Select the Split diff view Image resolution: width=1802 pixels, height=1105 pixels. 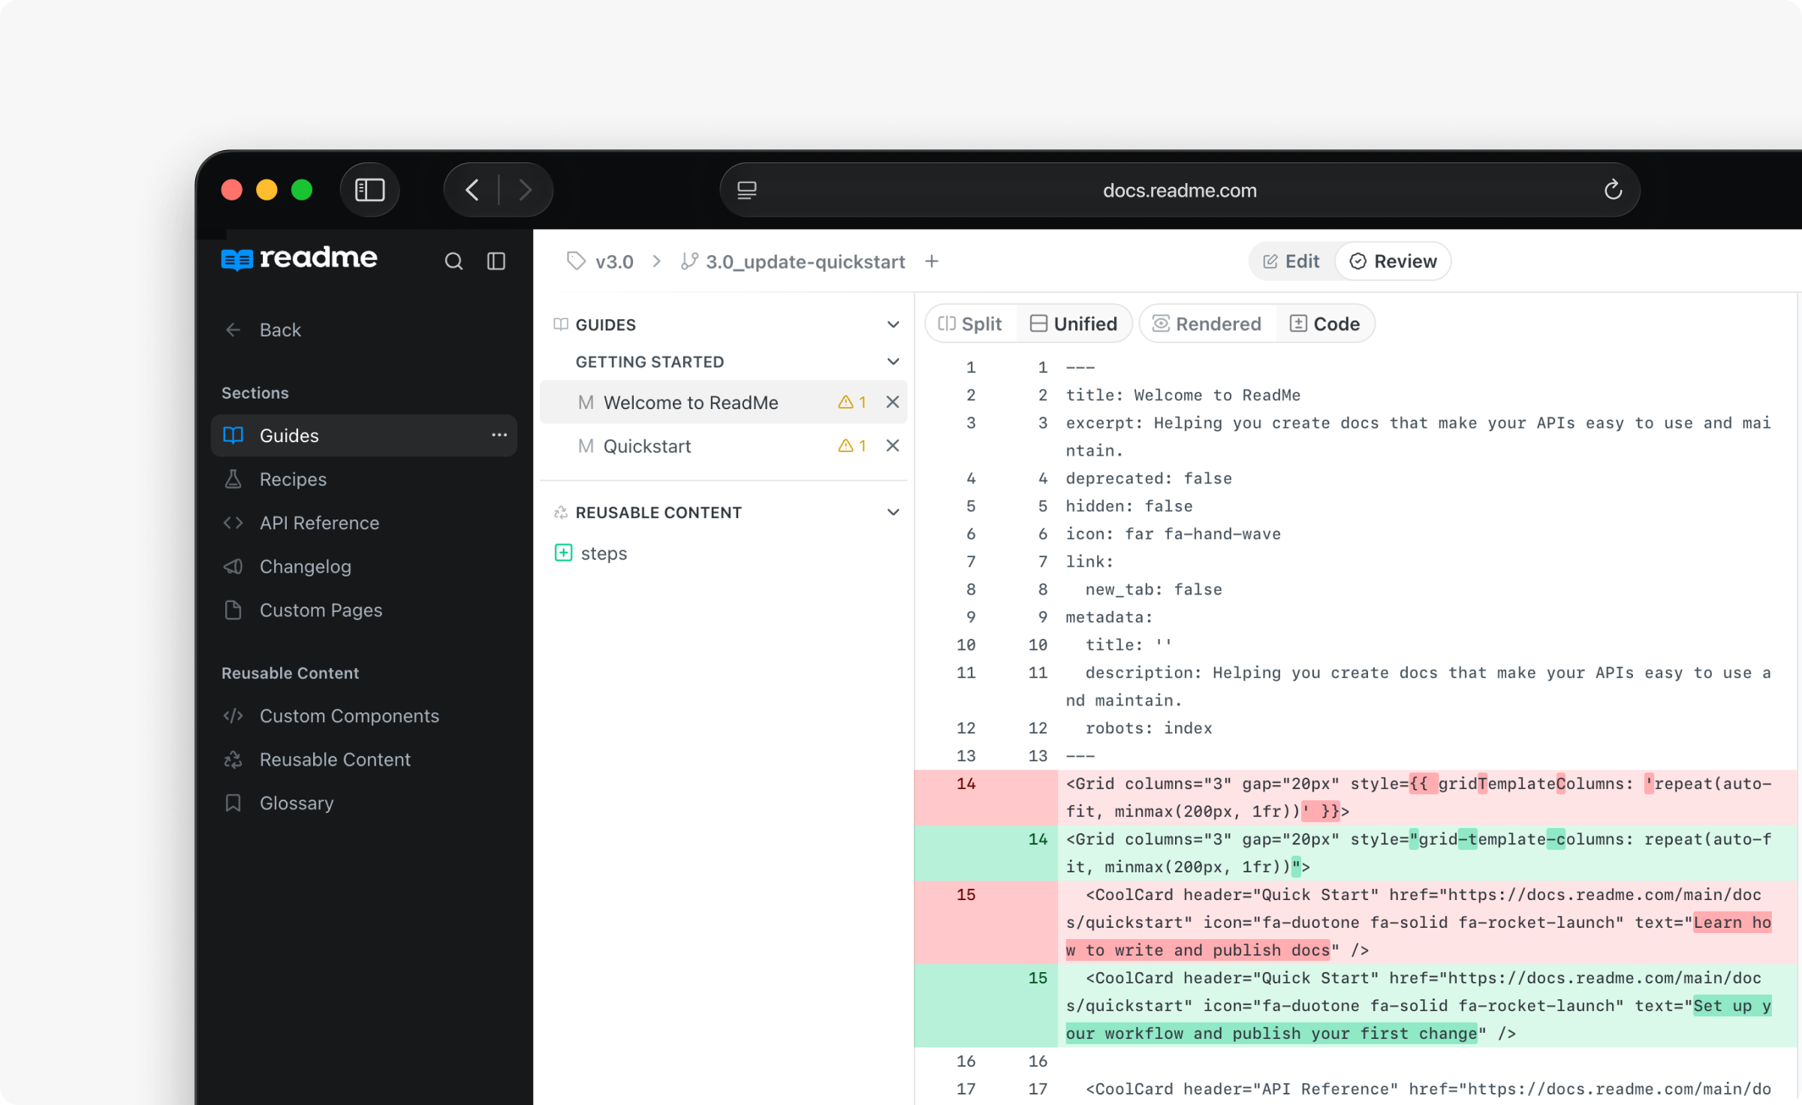point(970,324)
